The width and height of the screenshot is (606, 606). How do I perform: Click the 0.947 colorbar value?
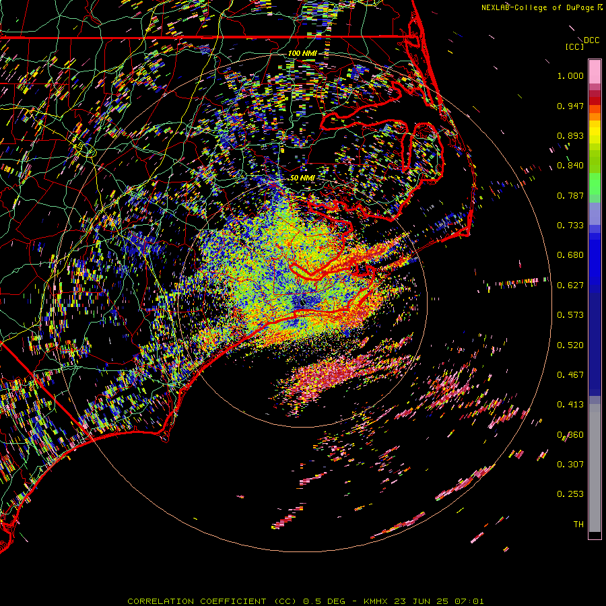point(570,106)
